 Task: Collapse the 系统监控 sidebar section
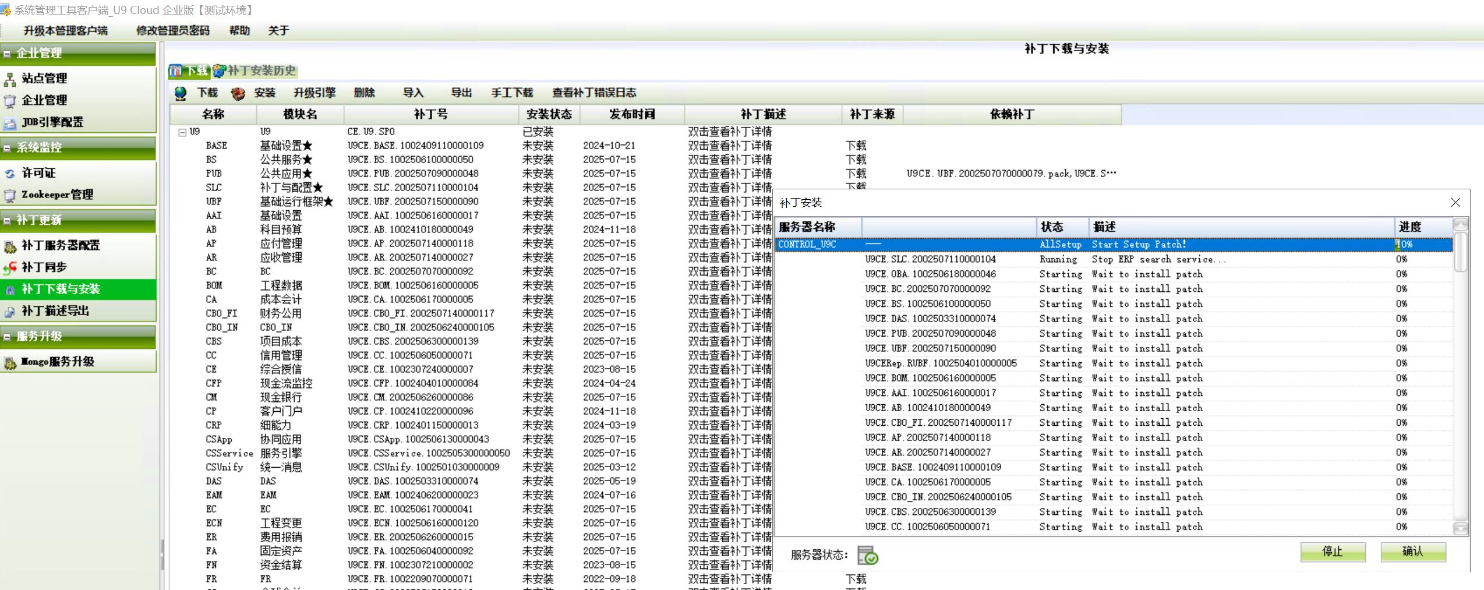pos(7,148)
